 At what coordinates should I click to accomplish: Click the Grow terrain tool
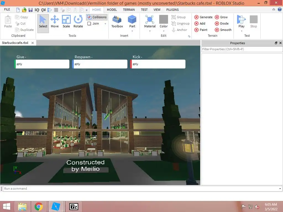tap(221, 17)
